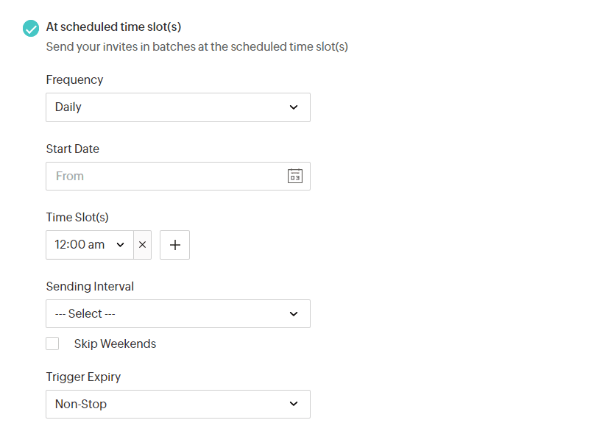Click the Frequency field label
594x445 pixels.
74,79
